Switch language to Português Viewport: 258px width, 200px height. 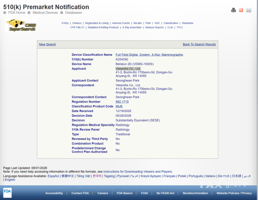196,176
